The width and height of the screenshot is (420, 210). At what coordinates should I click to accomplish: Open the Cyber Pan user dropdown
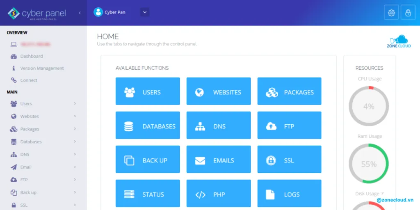pyautogui.click(x=144, y=12)
